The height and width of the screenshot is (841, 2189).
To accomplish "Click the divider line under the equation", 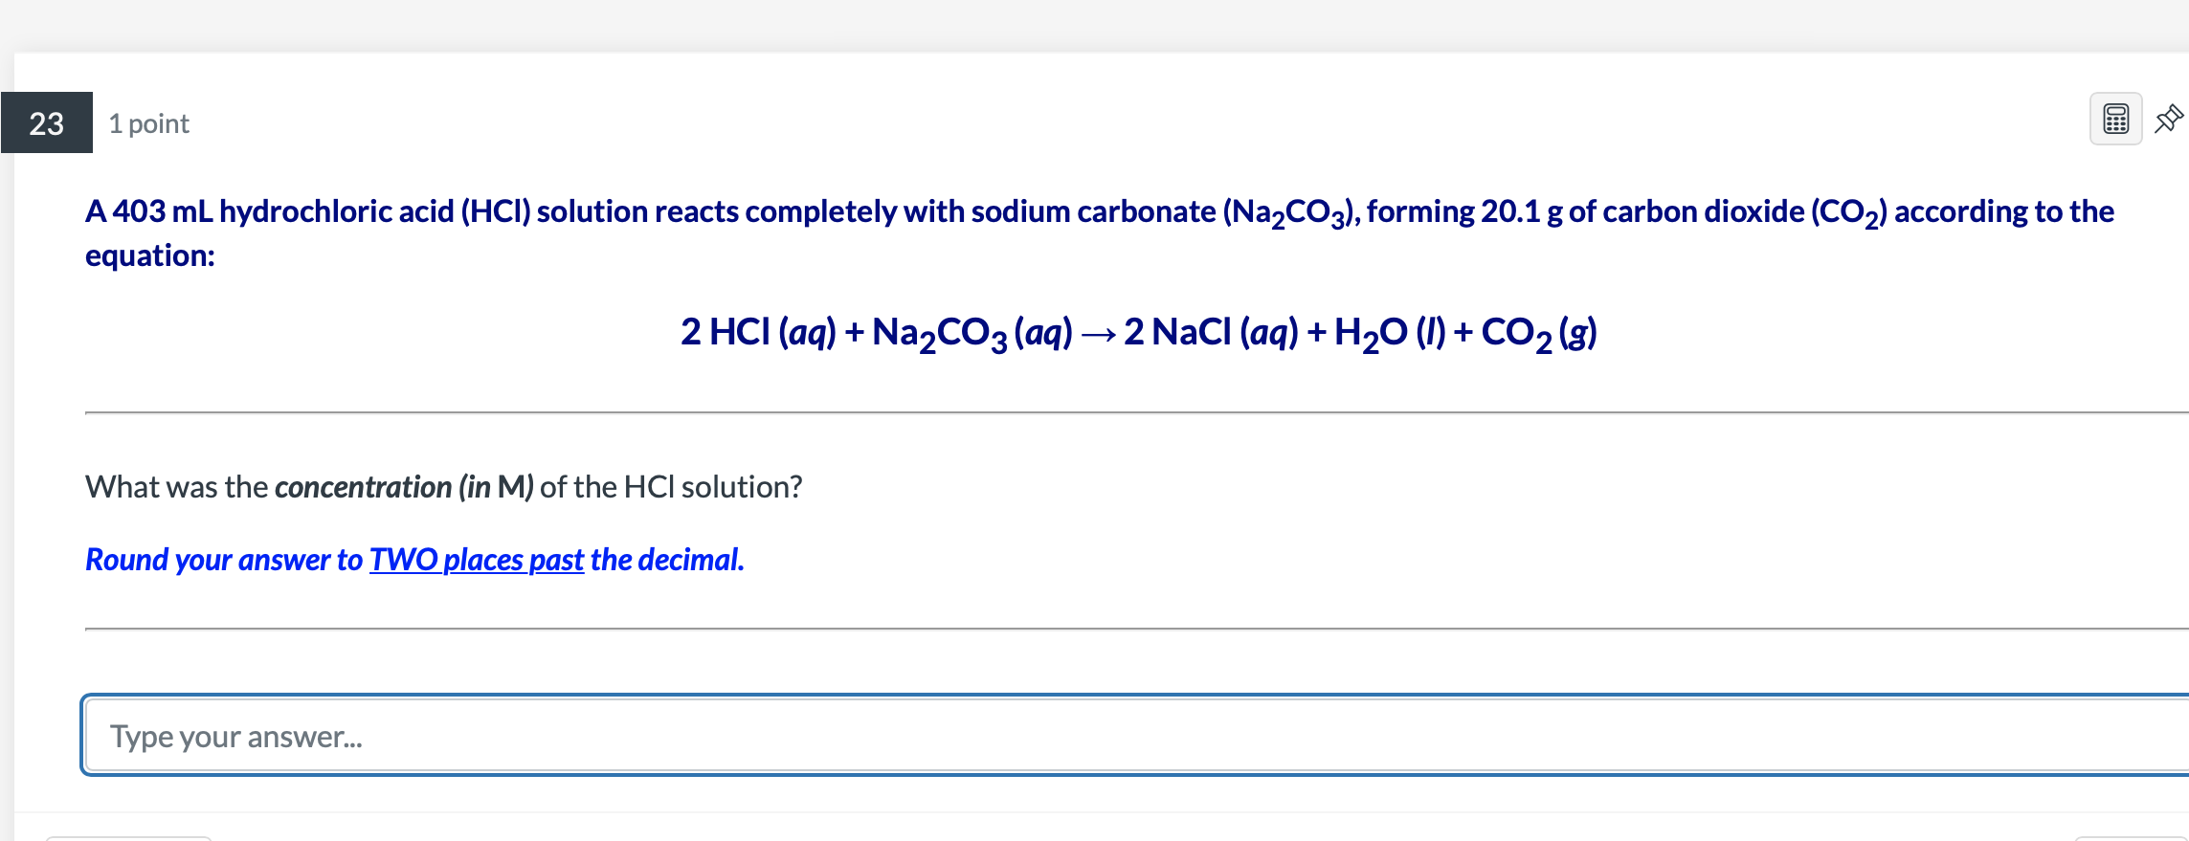I will pos(1129,411).
